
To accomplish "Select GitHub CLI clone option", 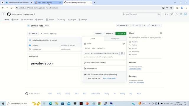I will [x=101, y=48].
